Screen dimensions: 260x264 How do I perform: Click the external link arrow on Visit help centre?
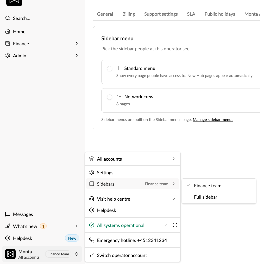pos(174,199)
